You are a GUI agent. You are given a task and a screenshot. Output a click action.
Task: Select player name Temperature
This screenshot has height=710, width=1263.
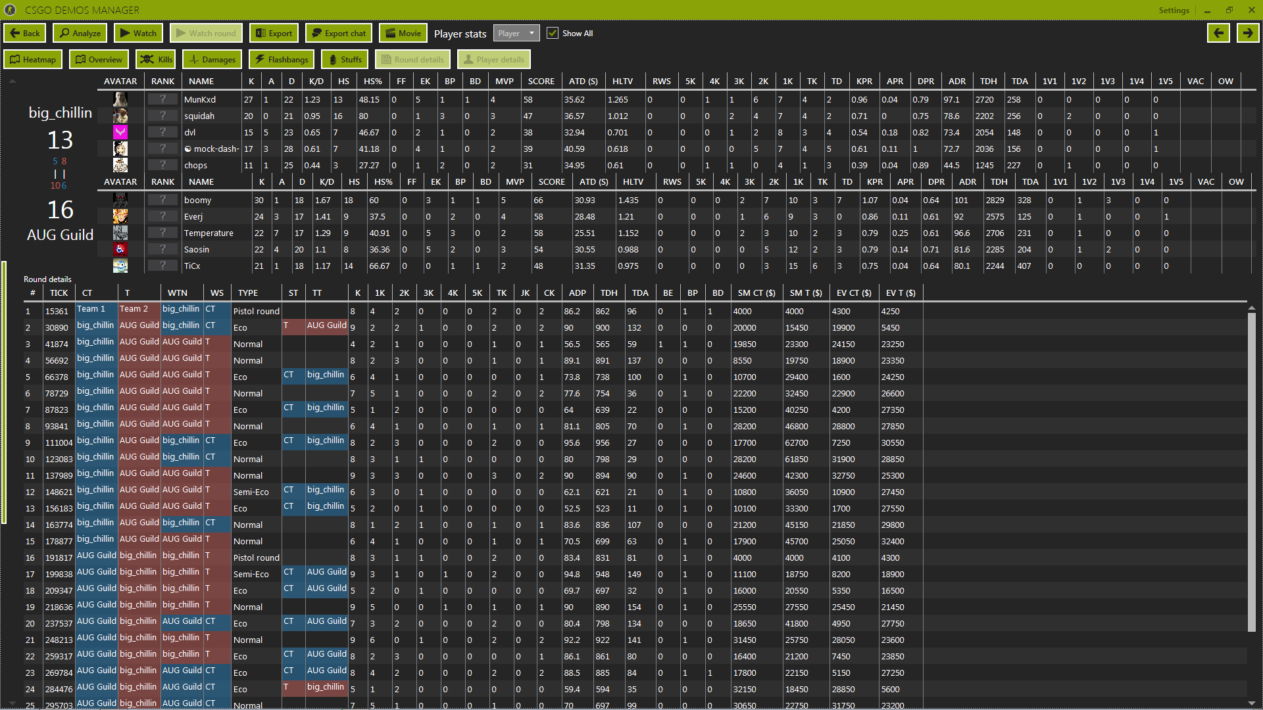click(209, 233)
